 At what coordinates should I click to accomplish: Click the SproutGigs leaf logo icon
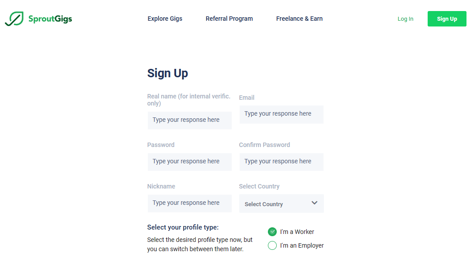[14, 19]
